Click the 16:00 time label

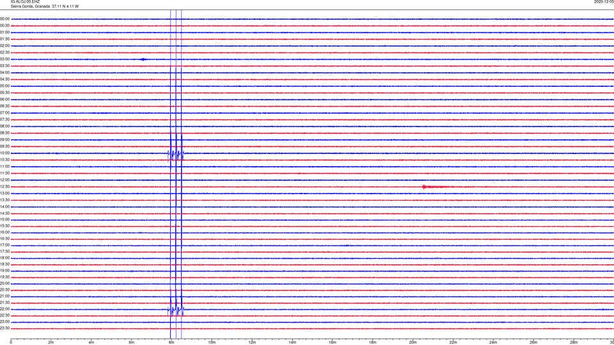pyautogui.click(x=4, y=233)
